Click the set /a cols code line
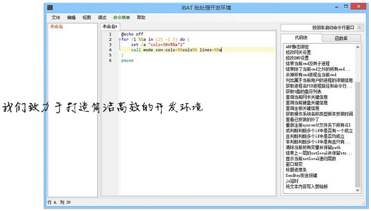371x211 pixels. 158,45
